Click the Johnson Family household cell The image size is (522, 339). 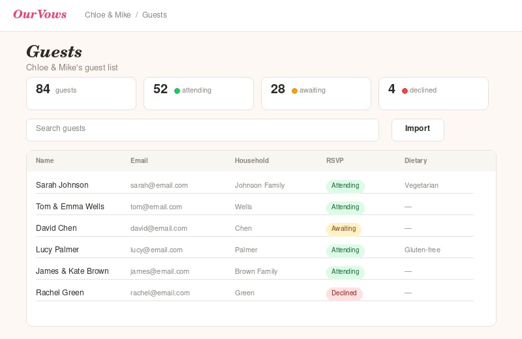click(x=260, y=185)
